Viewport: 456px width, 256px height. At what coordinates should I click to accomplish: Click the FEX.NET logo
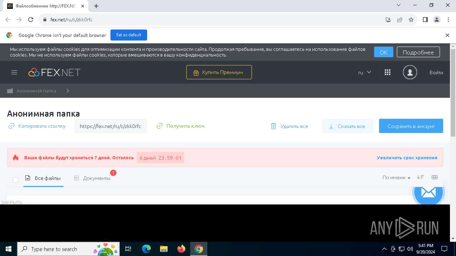pos(55,72)
